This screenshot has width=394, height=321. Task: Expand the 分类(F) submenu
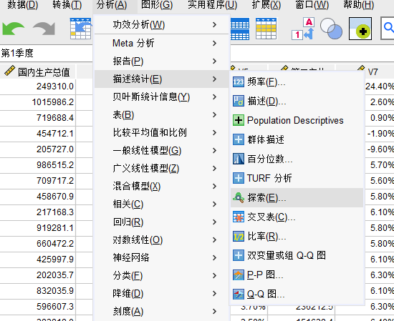pos(162,276)
